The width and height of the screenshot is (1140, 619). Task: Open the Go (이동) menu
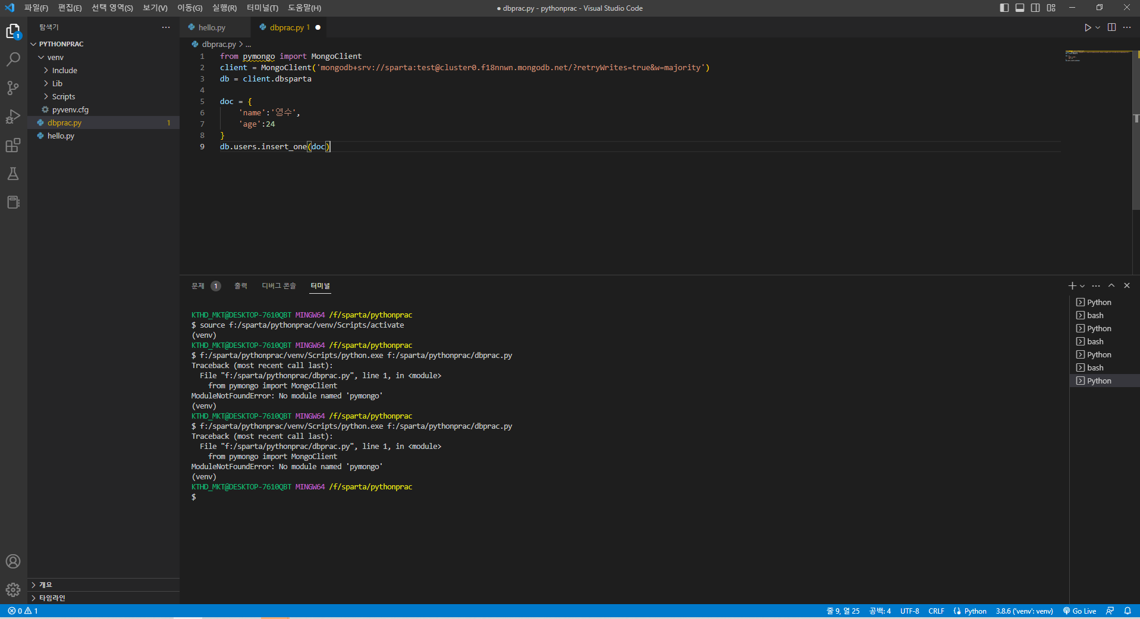190,8
